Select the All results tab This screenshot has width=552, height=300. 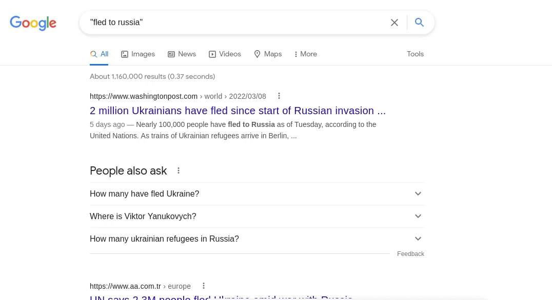coord(99,54)
